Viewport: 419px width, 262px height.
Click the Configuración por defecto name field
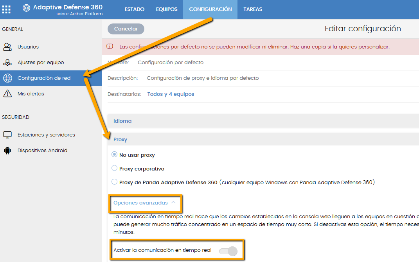pyautogui.click(x=171, y=62)
